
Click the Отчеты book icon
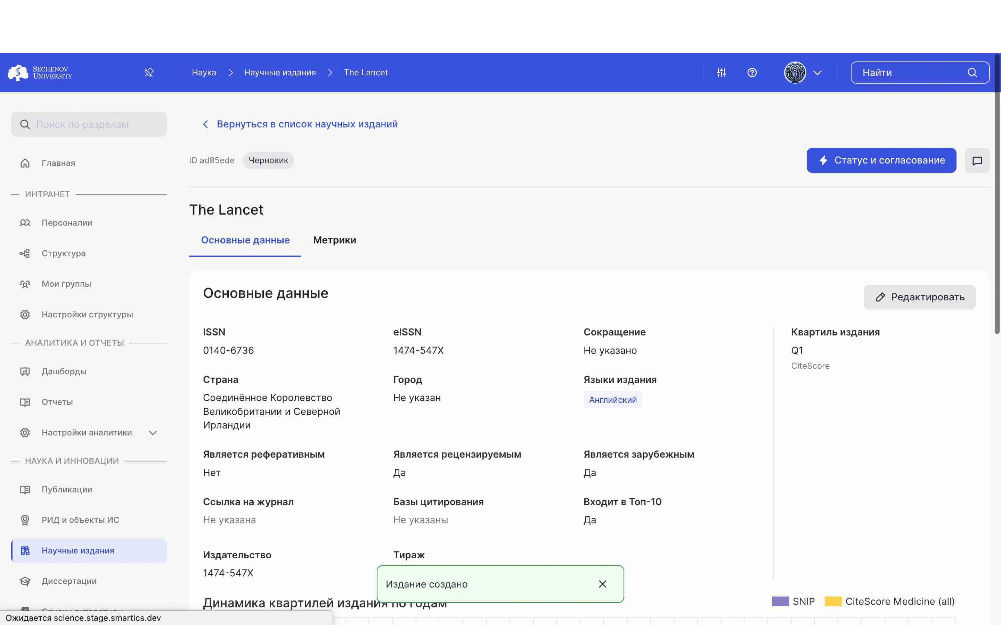[x=25, y=402]
